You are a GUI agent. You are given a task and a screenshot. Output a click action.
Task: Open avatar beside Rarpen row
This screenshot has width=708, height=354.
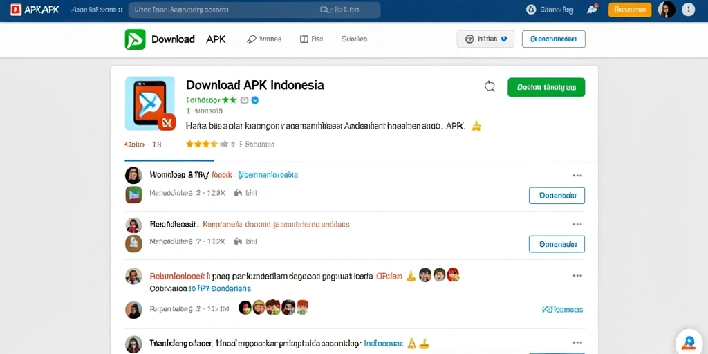133,310
